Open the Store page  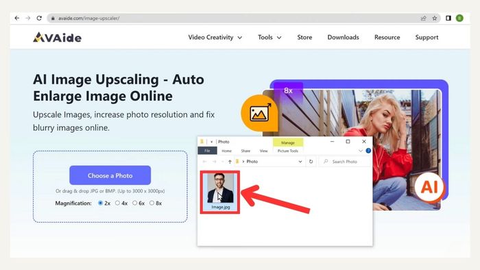click(304, 37)
